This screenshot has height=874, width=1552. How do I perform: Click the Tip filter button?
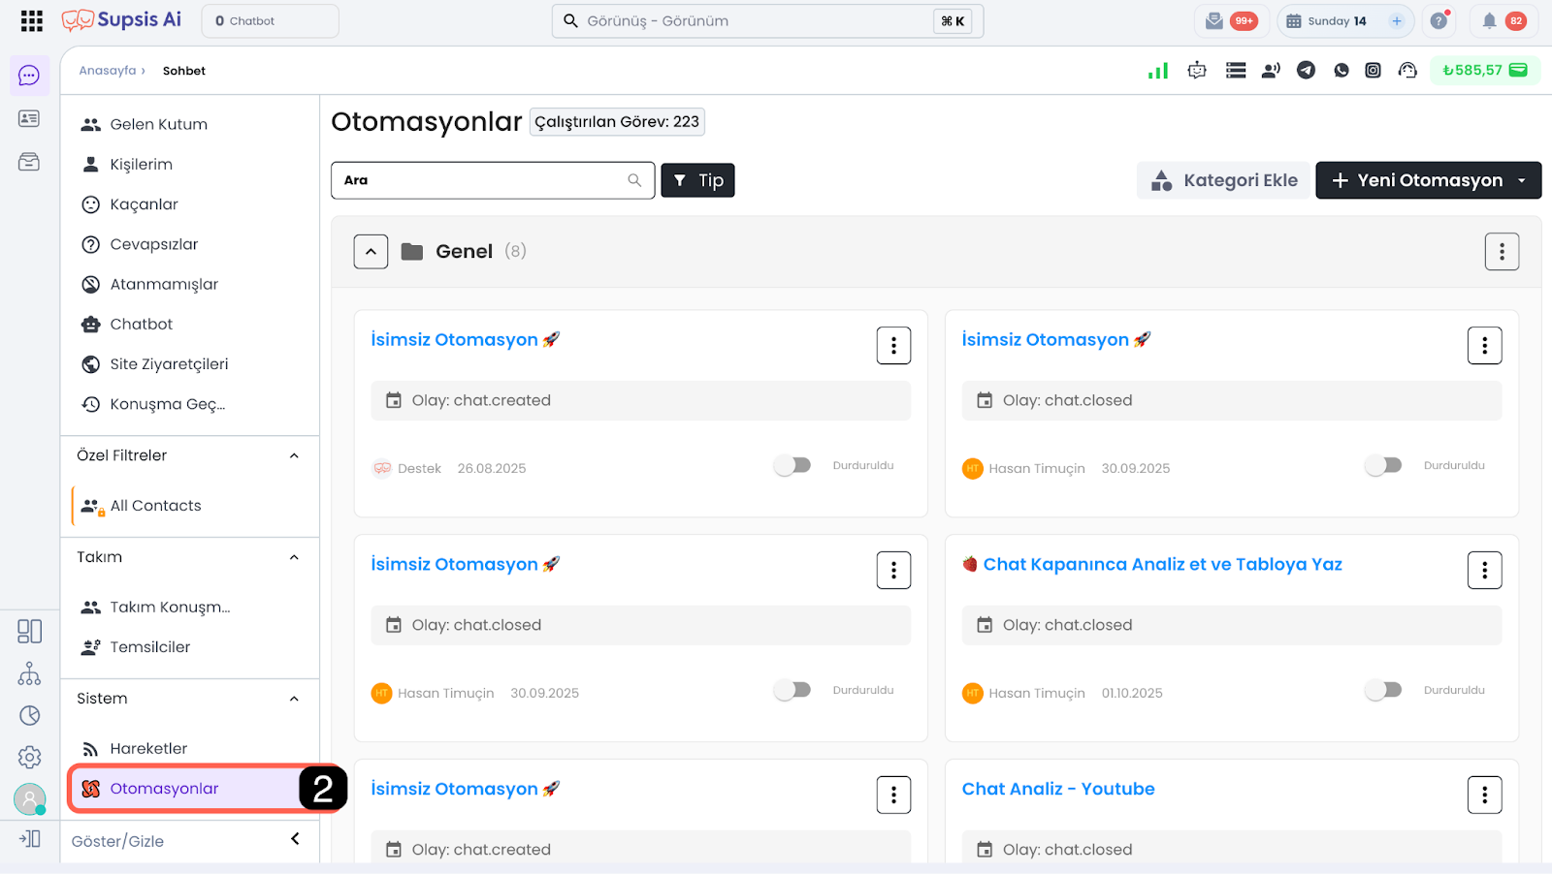697,180
